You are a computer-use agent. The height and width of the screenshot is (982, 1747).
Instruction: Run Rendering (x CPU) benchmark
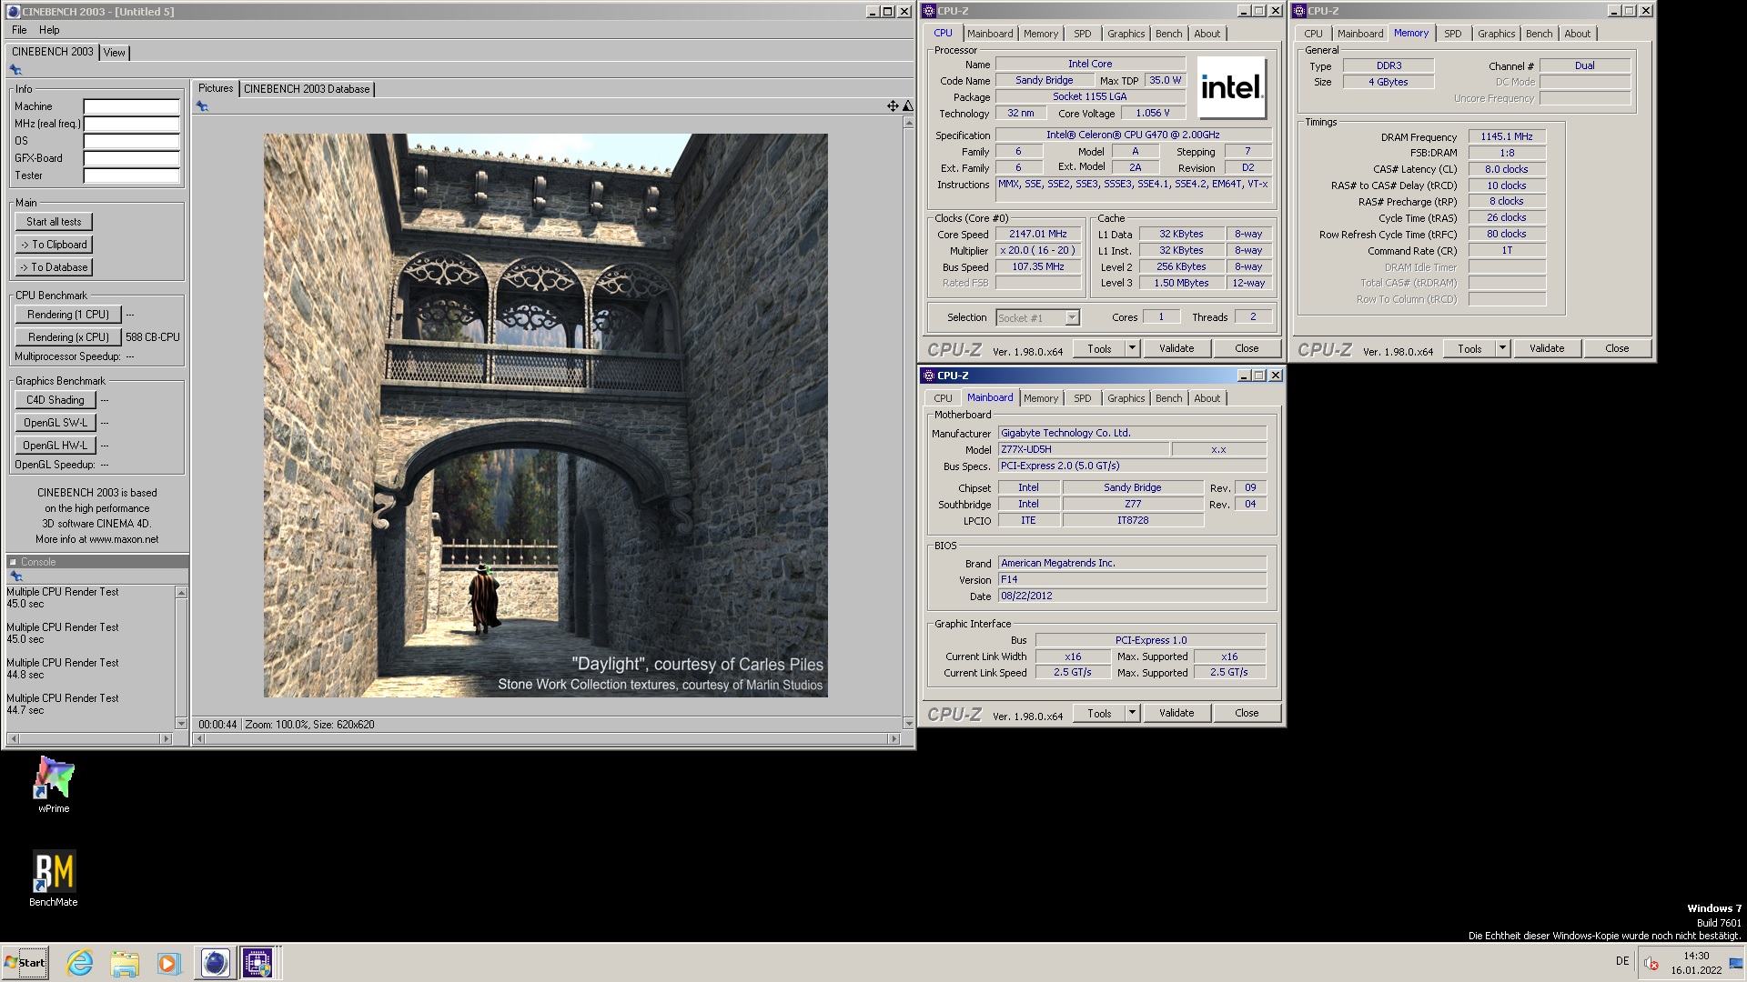pyautogui.click(x=68, y=337)
